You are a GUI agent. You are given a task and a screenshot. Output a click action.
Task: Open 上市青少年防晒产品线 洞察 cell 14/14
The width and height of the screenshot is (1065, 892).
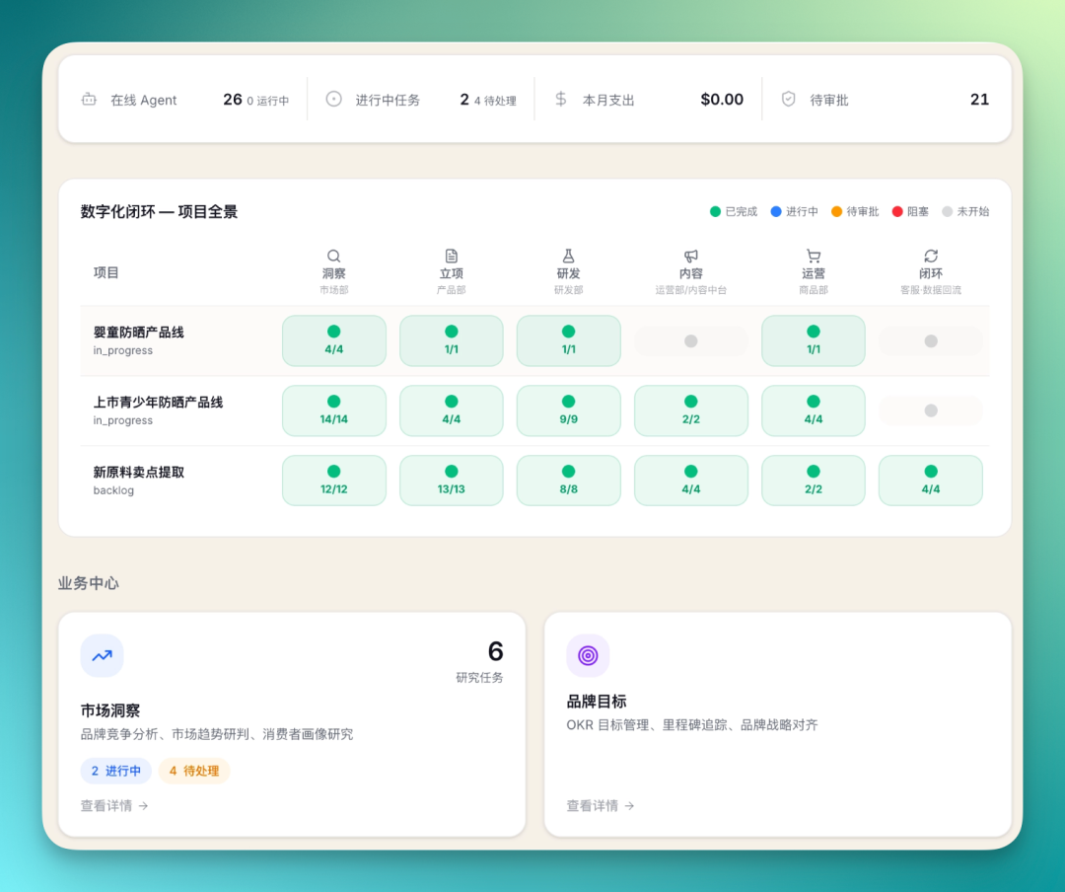click(x=334, y=410)
